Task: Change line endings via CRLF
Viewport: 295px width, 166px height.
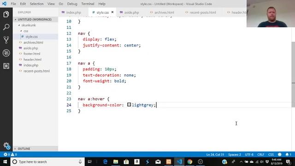Action: tap(260, 154)
